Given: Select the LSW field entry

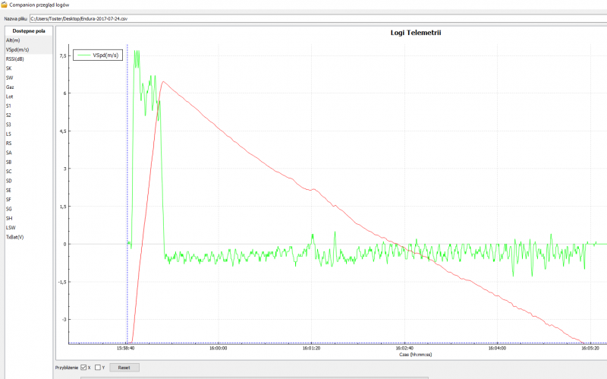Looking at the screenshot, I should [x=11, y=227].
